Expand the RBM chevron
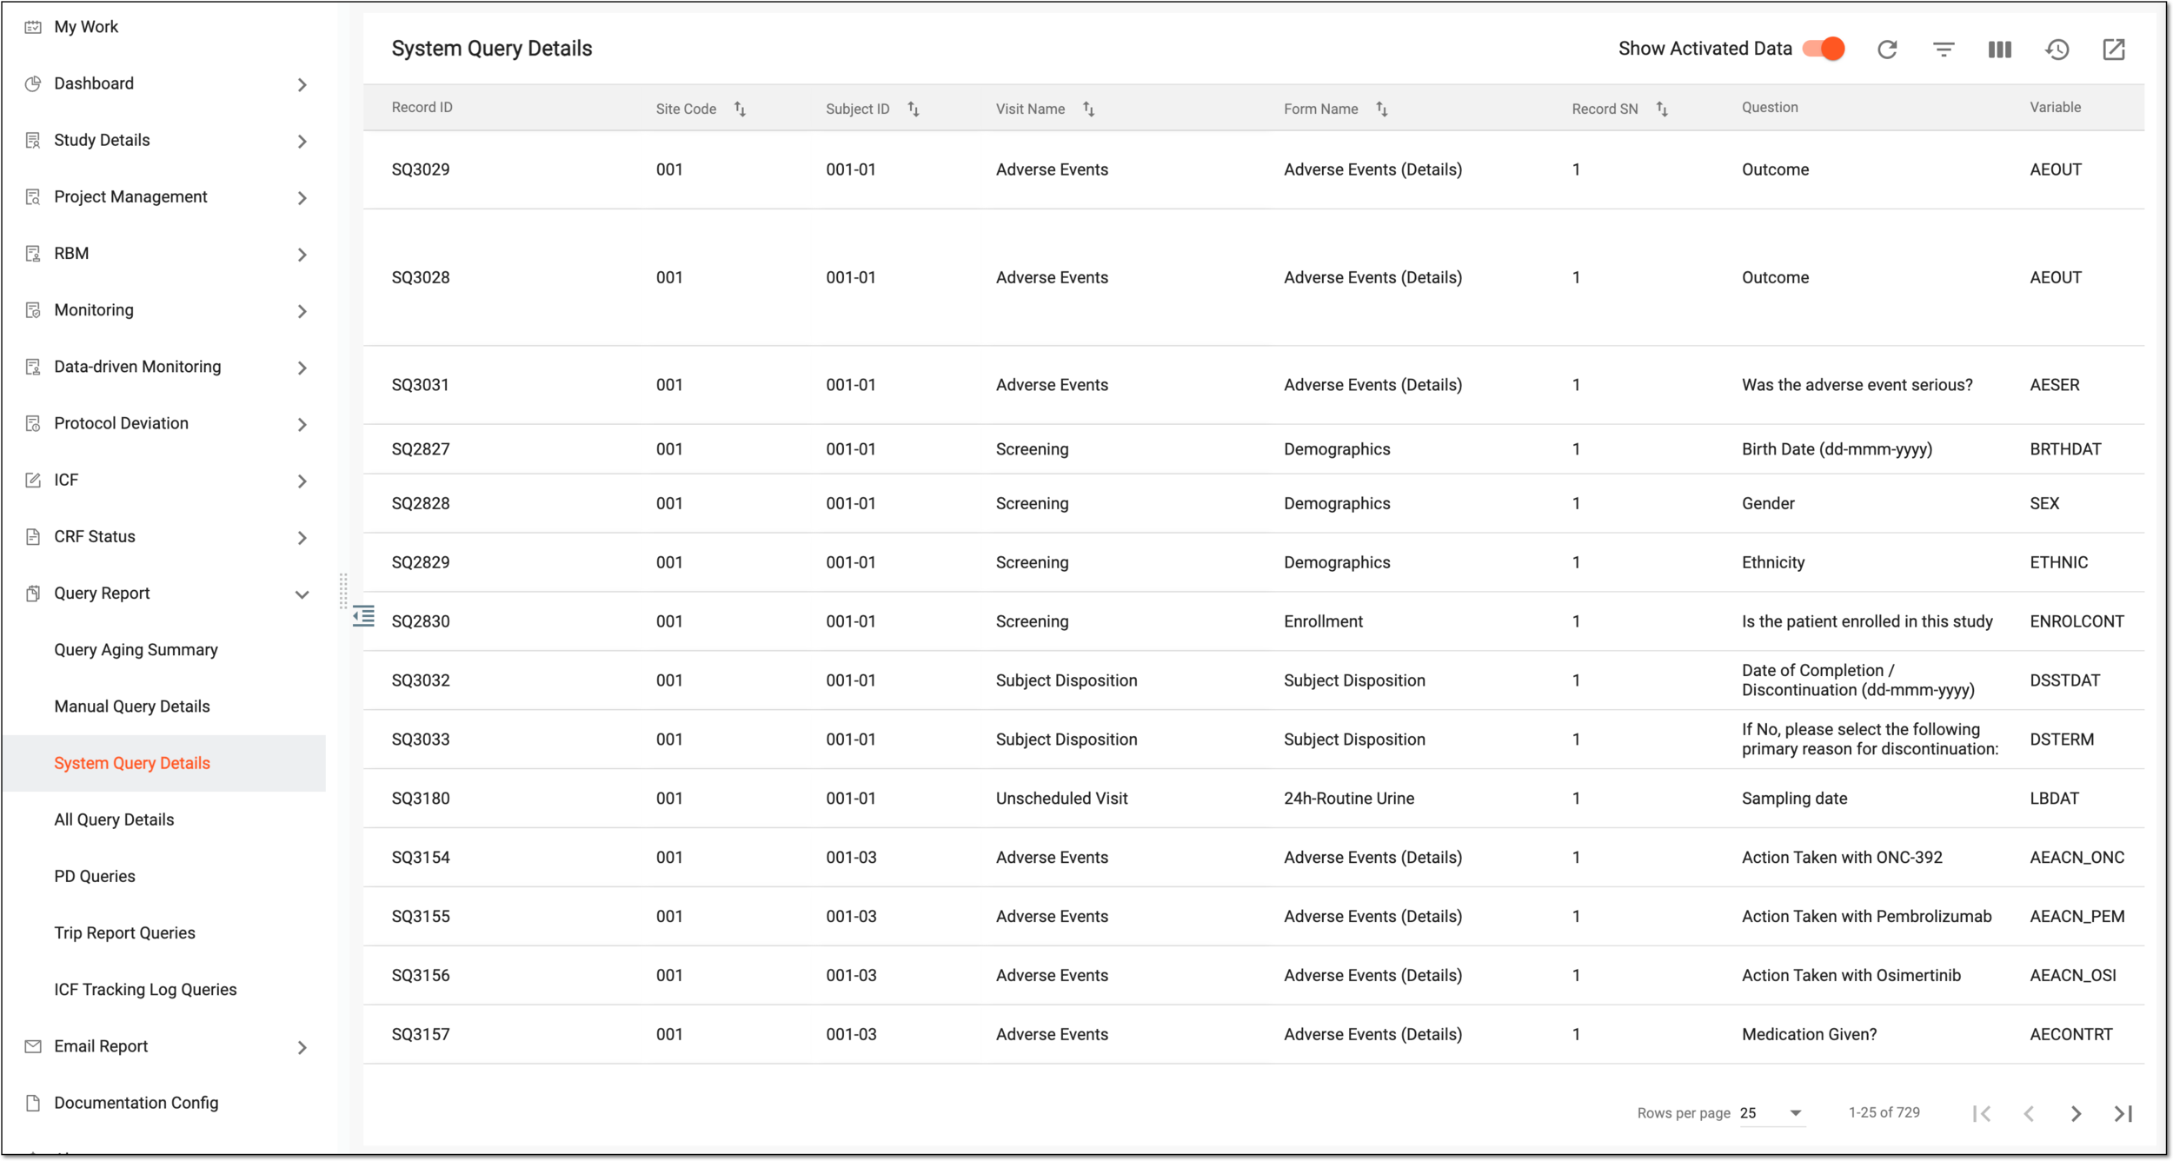2173x1161 pixels. coord(302,254)
